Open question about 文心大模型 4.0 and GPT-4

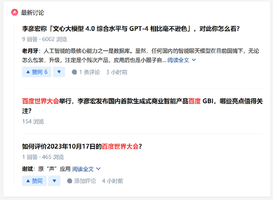tap(131, 28)
